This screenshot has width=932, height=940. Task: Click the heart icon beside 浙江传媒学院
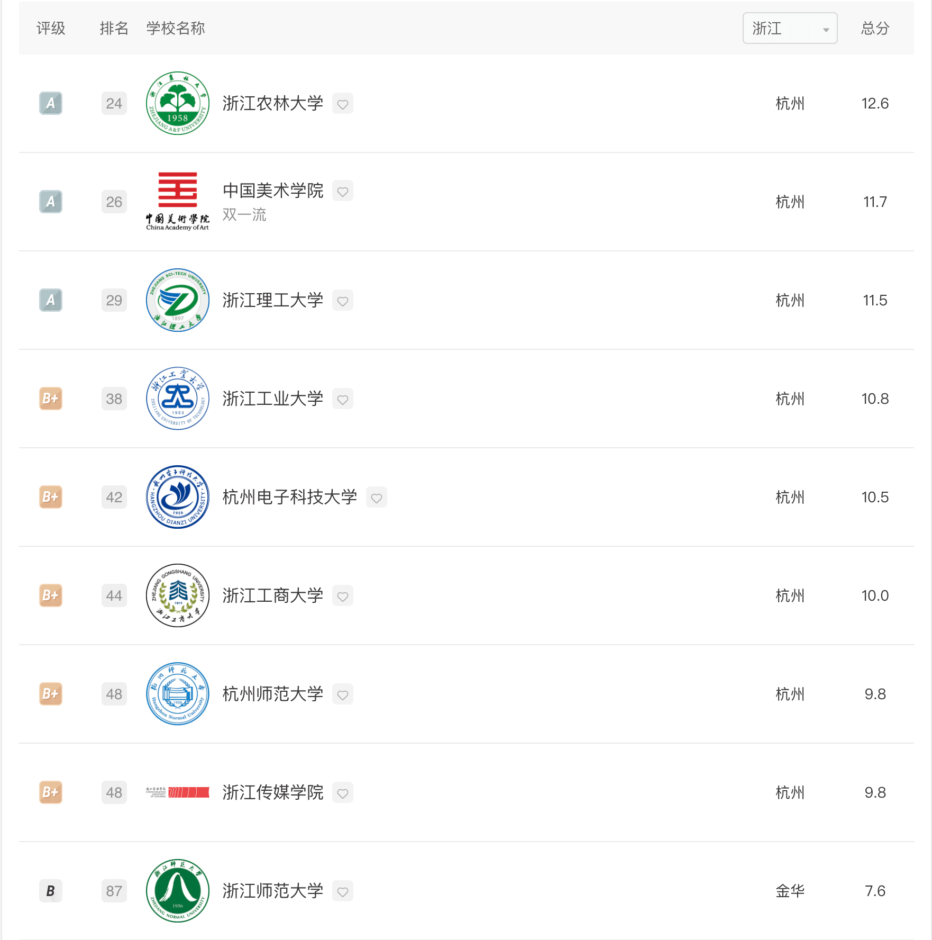(343, 793)
